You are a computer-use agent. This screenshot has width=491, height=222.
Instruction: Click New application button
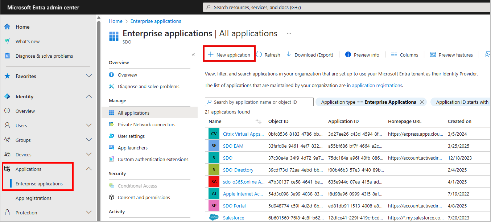point(229,55)
